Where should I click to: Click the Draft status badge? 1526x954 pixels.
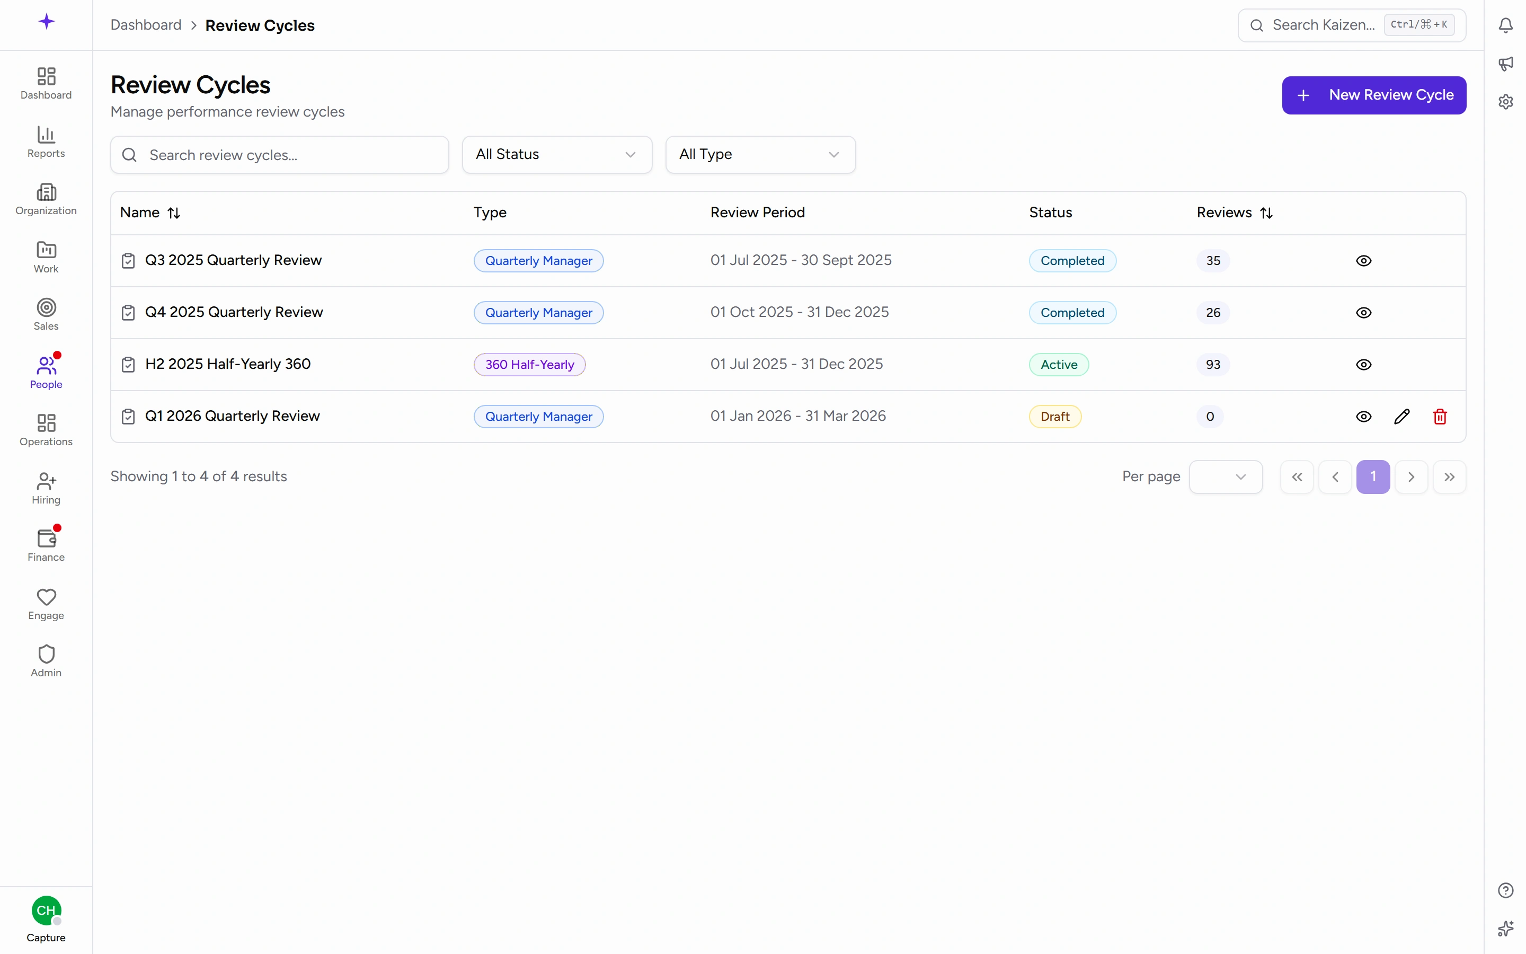1055,417
